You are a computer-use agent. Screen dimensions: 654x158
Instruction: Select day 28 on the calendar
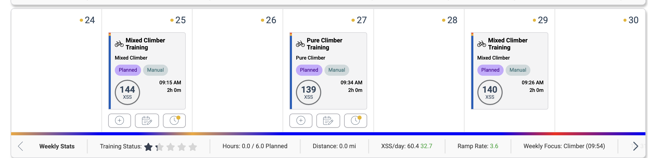pos(452,20)
